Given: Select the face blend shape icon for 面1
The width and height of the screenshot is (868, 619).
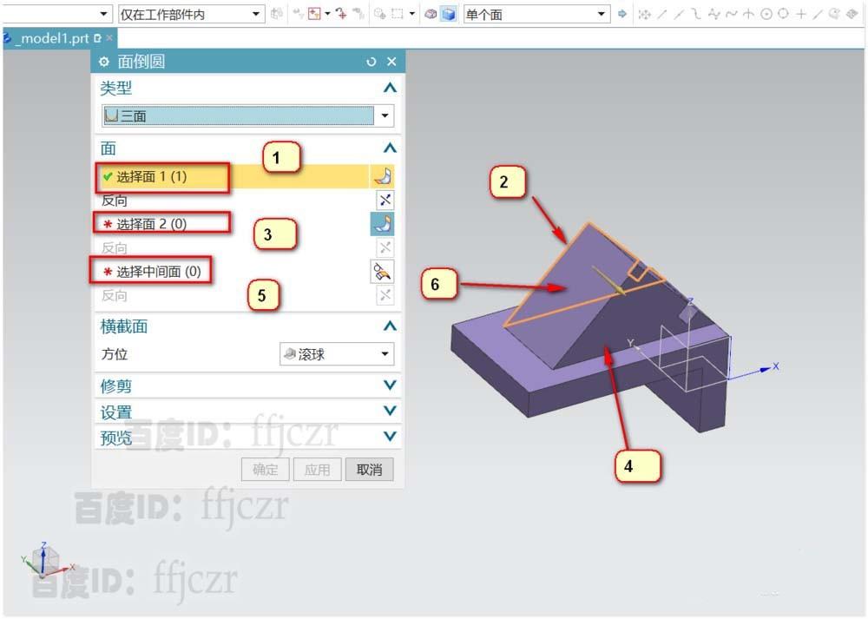Looking at the screenshot, I should 383,176.
